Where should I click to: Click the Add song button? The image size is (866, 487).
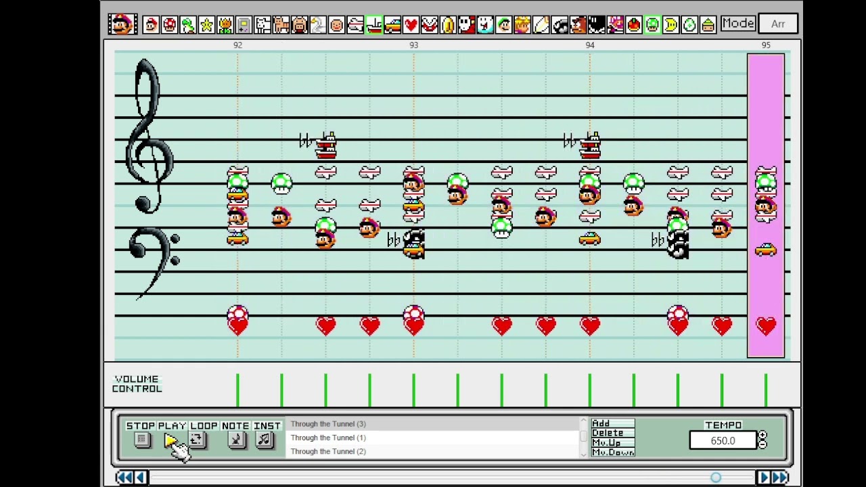click(612, 423)
